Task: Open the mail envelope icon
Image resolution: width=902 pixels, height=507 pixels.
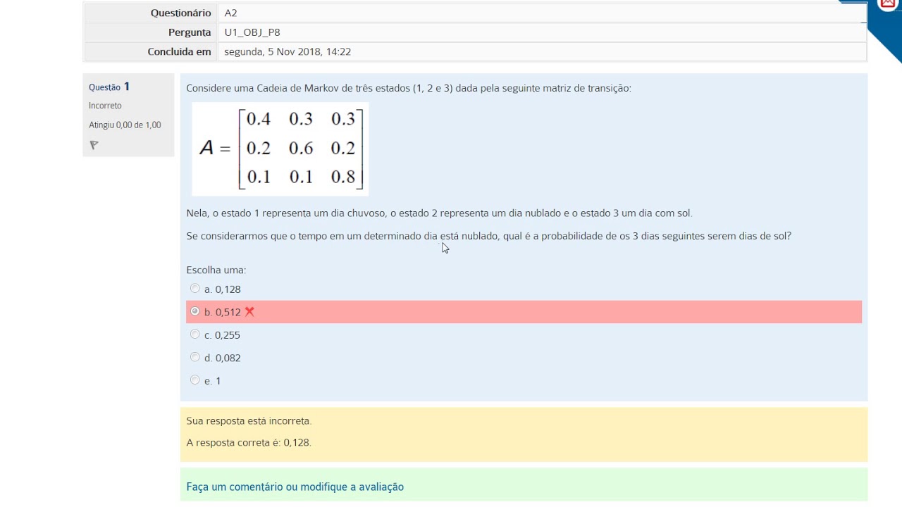Action: coord(888,4)
